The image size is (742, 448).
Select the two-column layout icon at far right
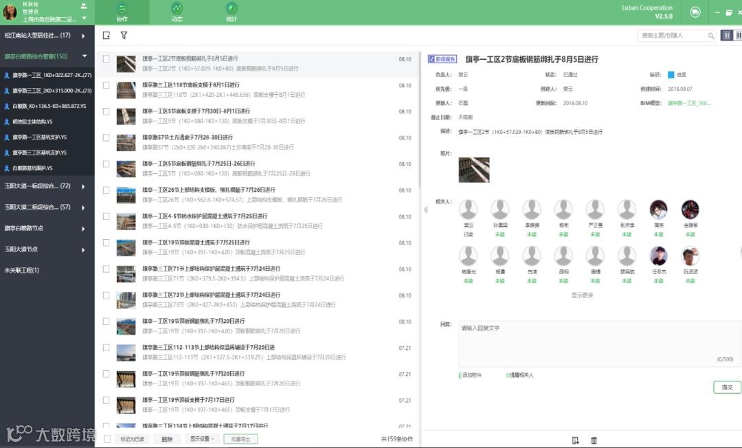point(738,36)
